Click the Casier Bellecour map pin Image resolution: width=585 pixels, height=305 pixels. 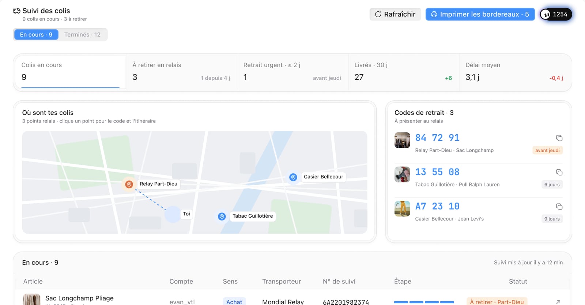tap(293, 177)
